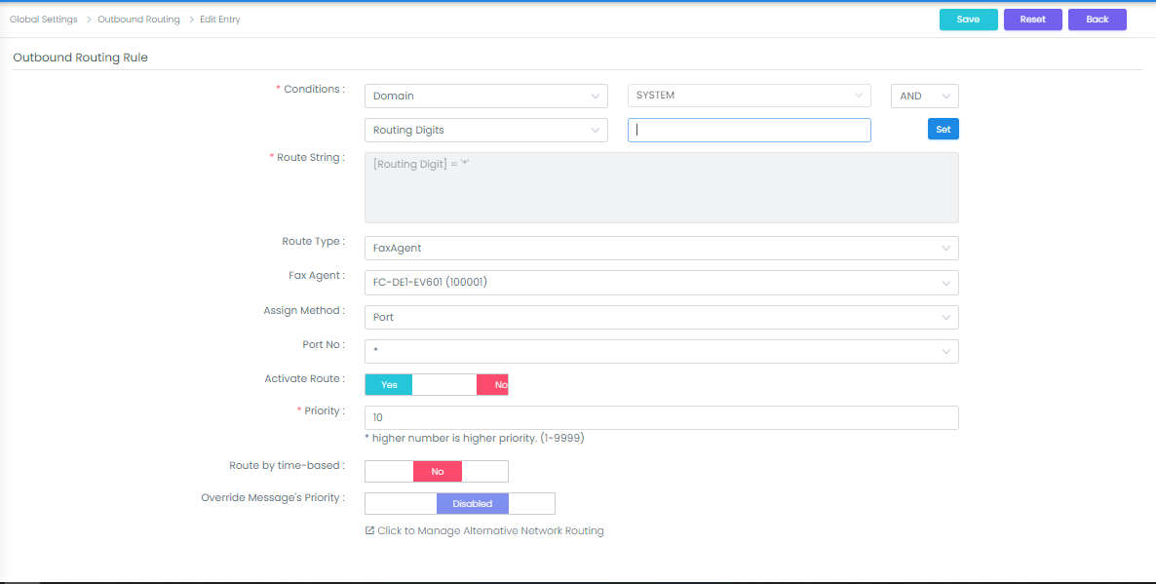Open the Routing Digits dropdown
Screen dimensions: 1156x584
(x=485, y=130)
